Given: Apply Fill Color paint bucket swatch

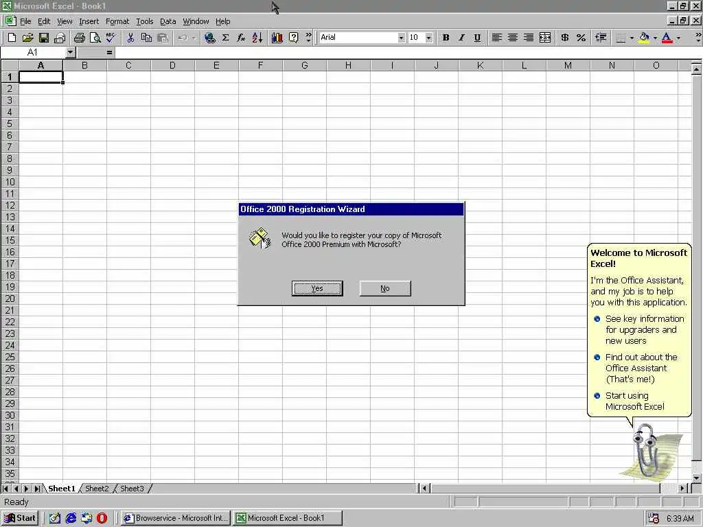Looking at the screenshot, I should click(x=644, y=38).
